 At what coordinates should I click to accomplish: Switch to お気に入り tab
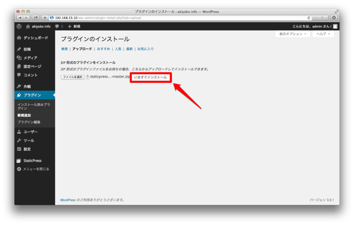146,49
